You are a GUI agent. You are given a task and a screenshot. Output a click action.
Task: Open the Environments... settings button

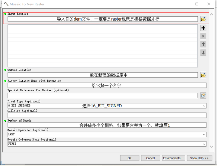[173, 158]
